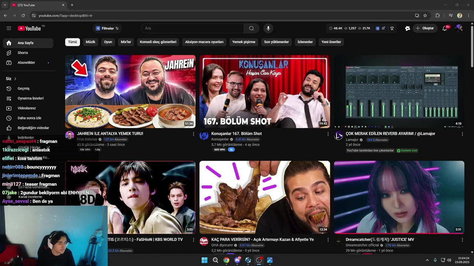Open Oynatma listeleri in sidebar
474x266 pixels.
point(28,98)
